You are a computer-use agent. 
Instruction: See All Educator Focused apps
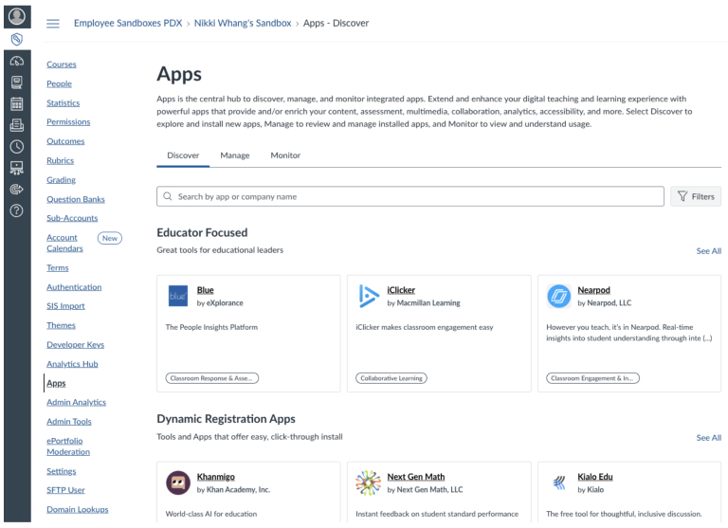(x=708, y=251)
